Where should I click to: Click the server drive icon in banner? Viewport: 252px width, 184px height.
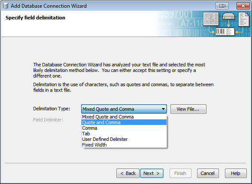[x=228, y=16]
